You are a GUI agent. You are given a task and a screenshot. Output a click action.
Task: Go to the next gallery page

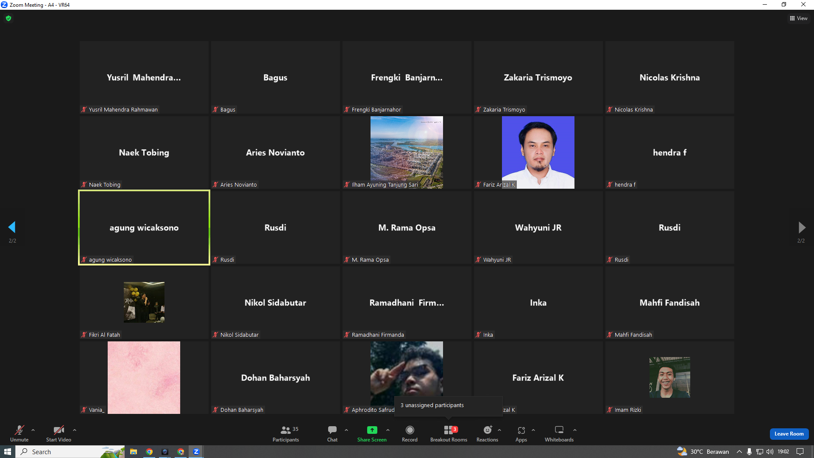[802, 227]
